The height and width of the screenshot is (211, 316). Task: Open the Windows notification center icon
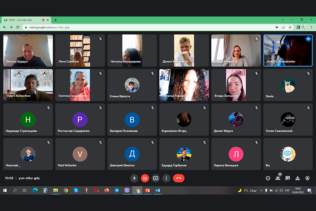point(310,190)
